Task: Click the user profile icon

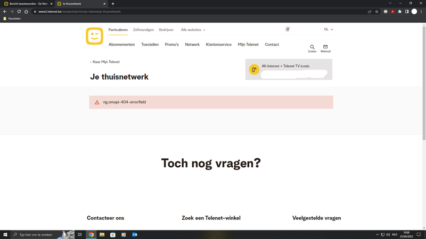Action: 288,30
